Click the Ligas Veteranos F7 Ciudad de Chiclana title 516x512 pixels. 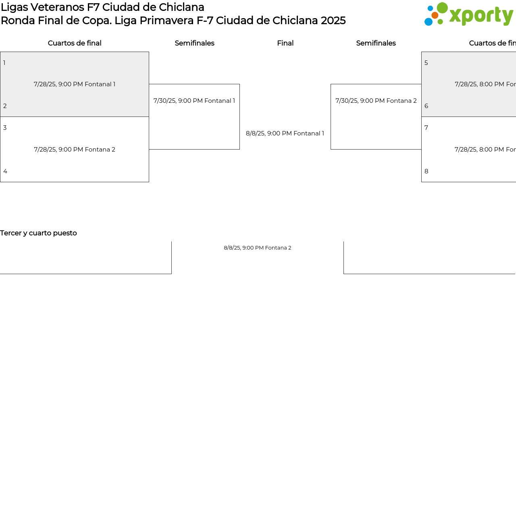coord(102,7)
